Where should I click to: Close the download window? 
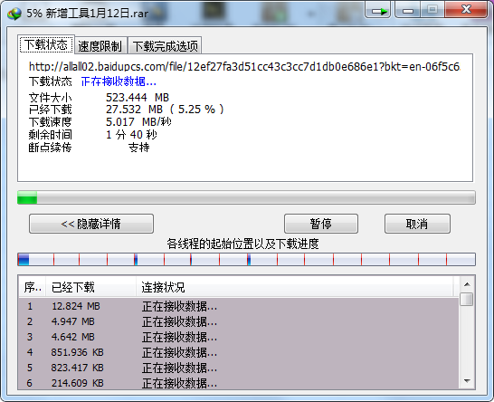click(x=466, y=9)
